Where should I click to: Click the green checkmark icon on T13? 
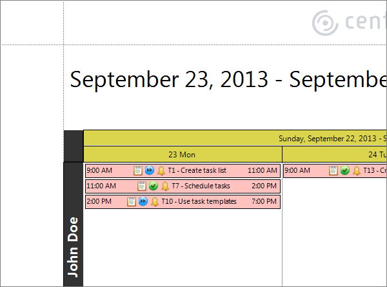(345, 170)
